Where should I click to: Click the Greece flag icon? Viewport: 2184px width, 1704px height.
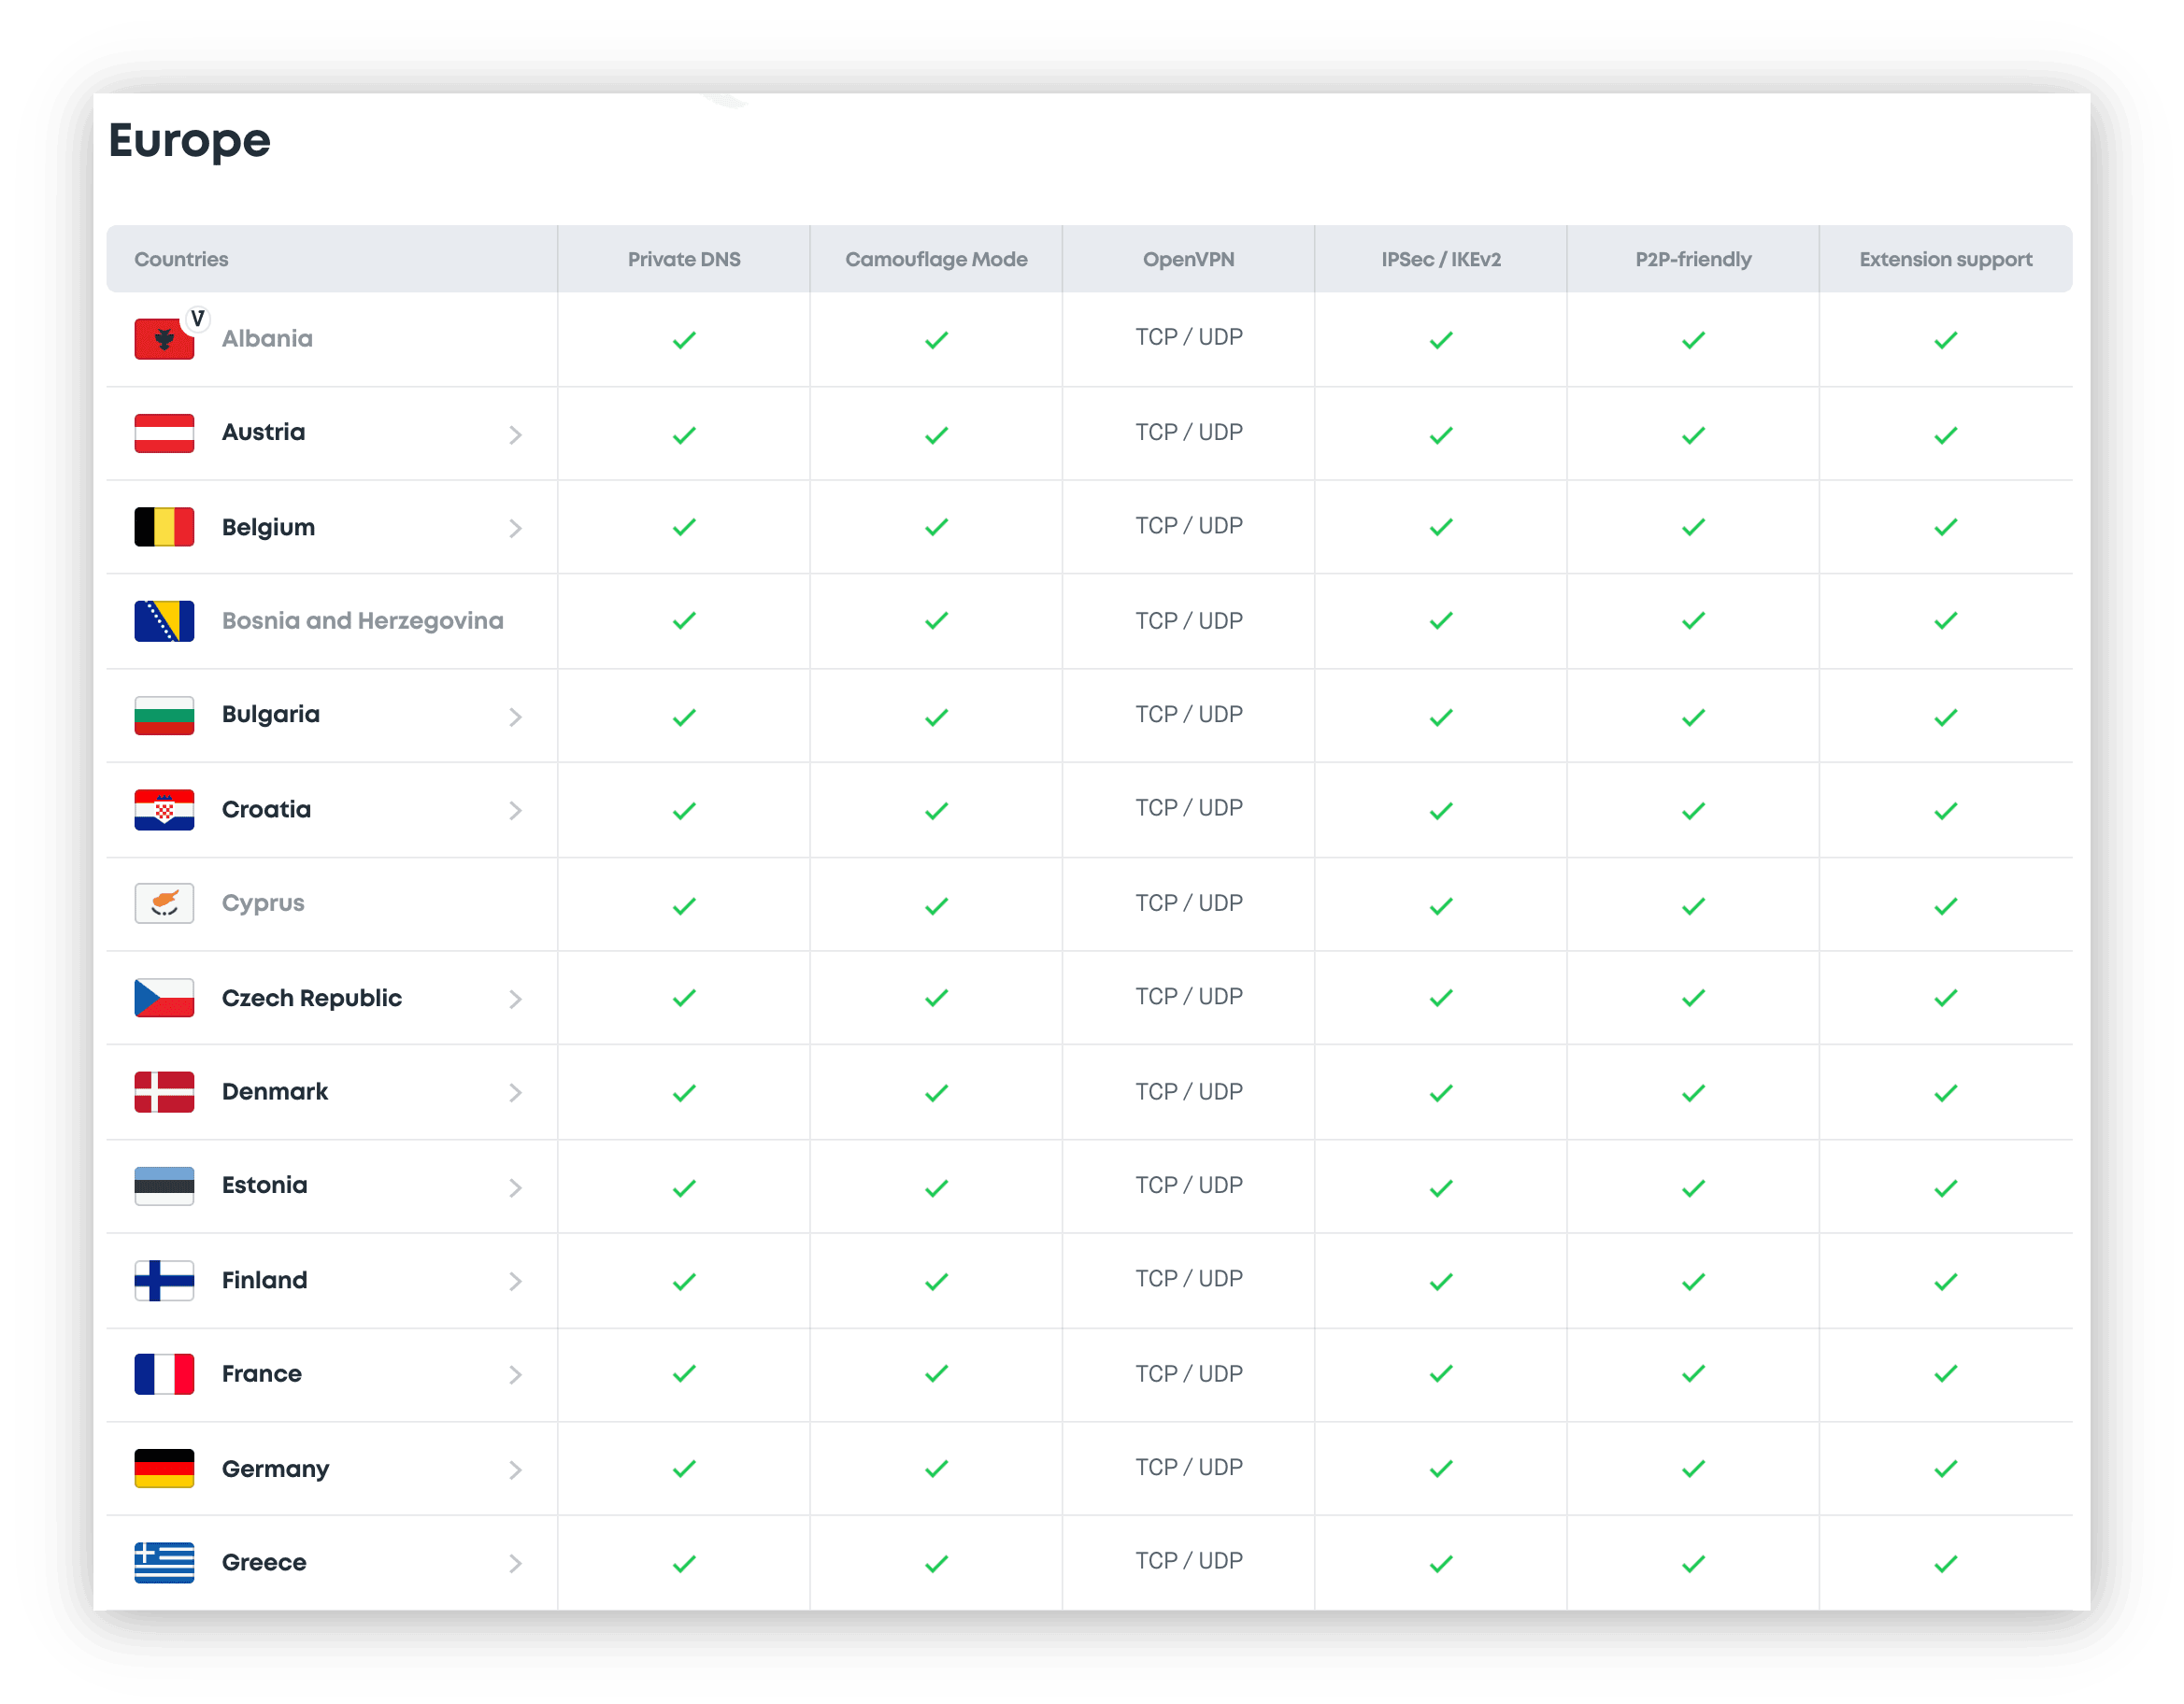click(x=164, y=1562)
